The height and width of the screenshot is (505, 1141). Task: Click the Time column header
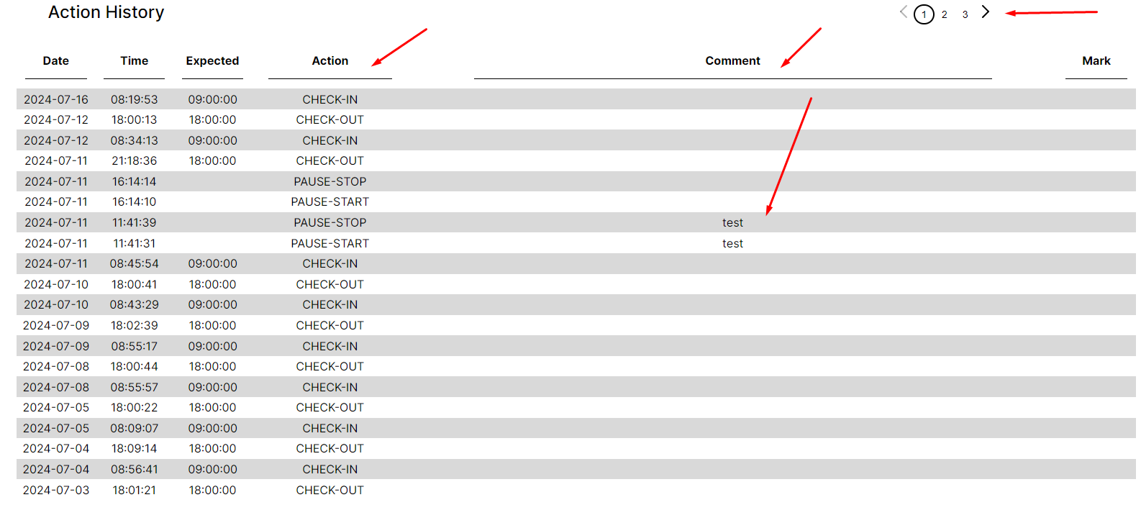134,61
